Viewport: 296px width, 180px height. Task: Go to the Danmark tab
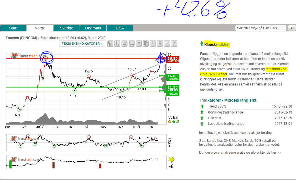coord(93,28)
